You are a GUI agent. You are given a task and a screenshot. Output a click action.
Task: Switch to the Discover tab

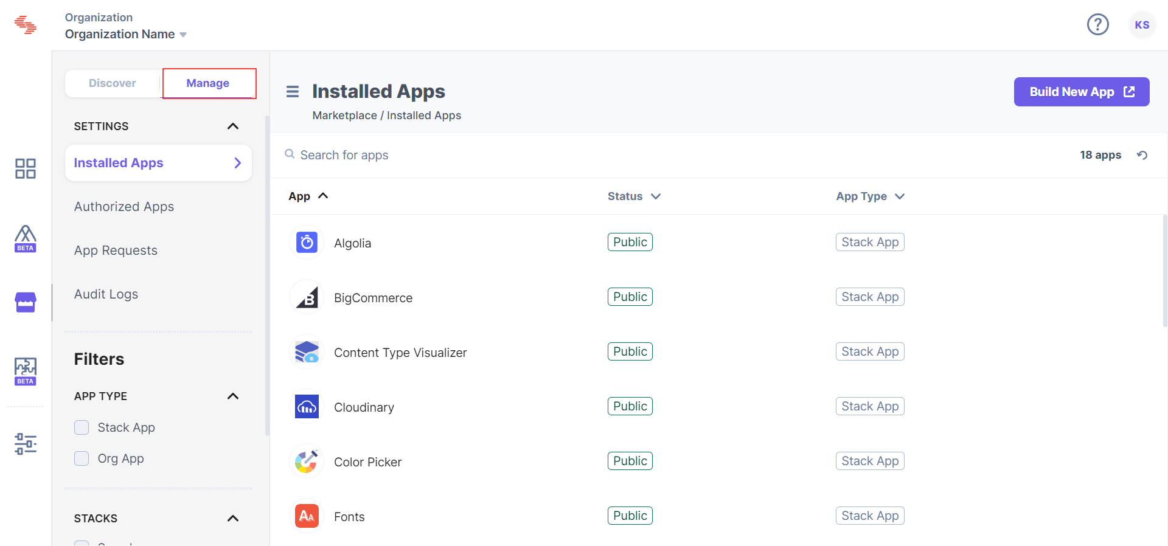[x=113, y=83]
